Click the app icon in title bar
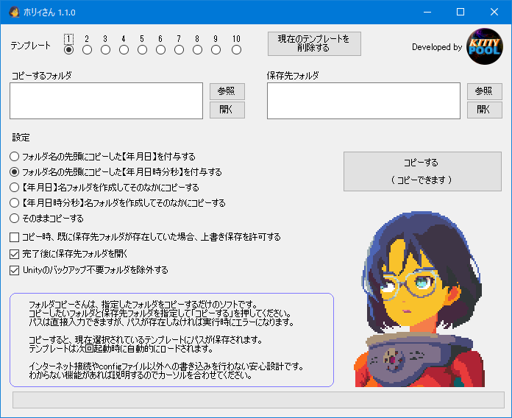The image size is (512, 418). pyautogui.click(x=14, y=12)
